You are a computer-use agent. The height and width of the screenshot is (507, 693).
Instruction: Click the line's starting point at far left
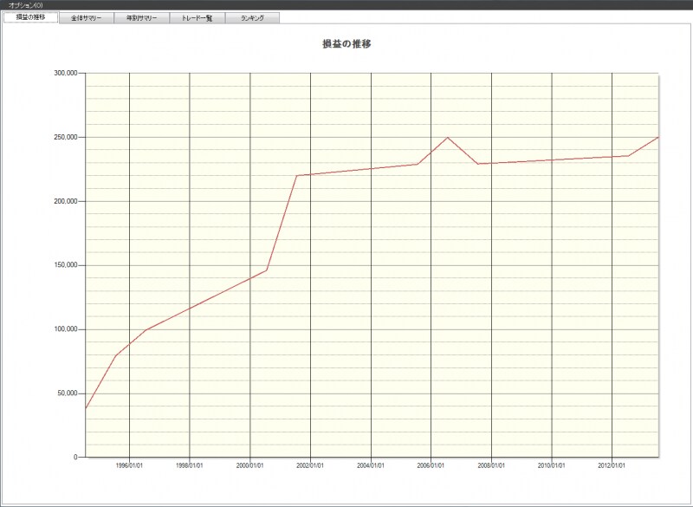pos(86,407)
